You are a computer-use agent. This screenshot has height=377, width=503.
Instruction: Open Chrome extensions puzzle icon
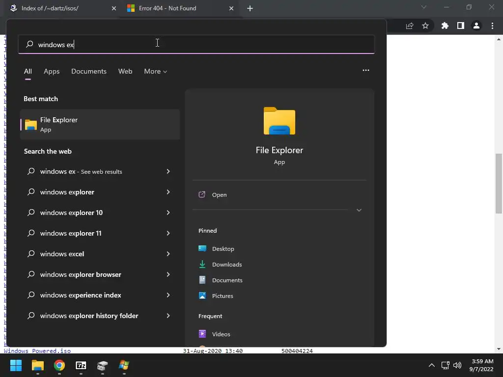[x=445, y=26]
